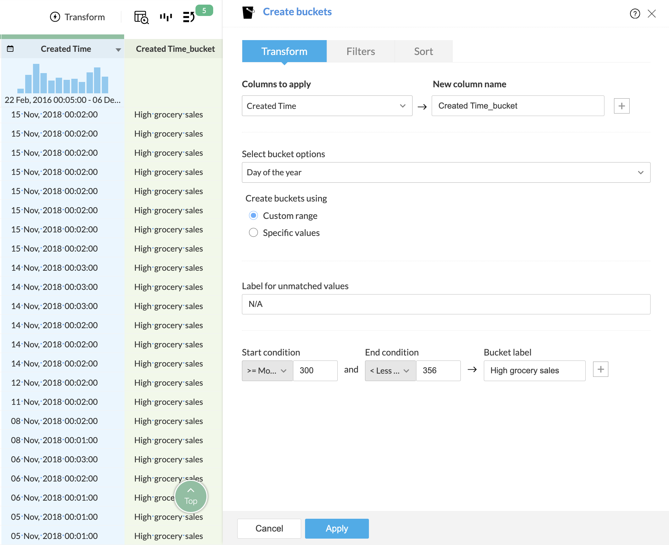669x545 pixels.
Task: Select the Custom range radio button
Action: (253, 216)
